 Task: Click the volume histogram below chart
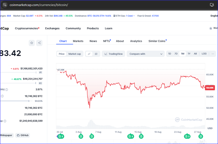[x=131, y=124]
